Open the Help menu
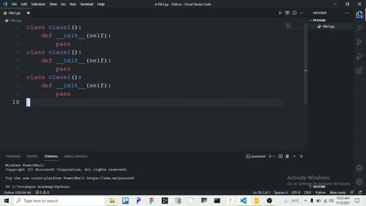Image resolution: width=366 pixels, height=206 pixels. coord(101,4)
